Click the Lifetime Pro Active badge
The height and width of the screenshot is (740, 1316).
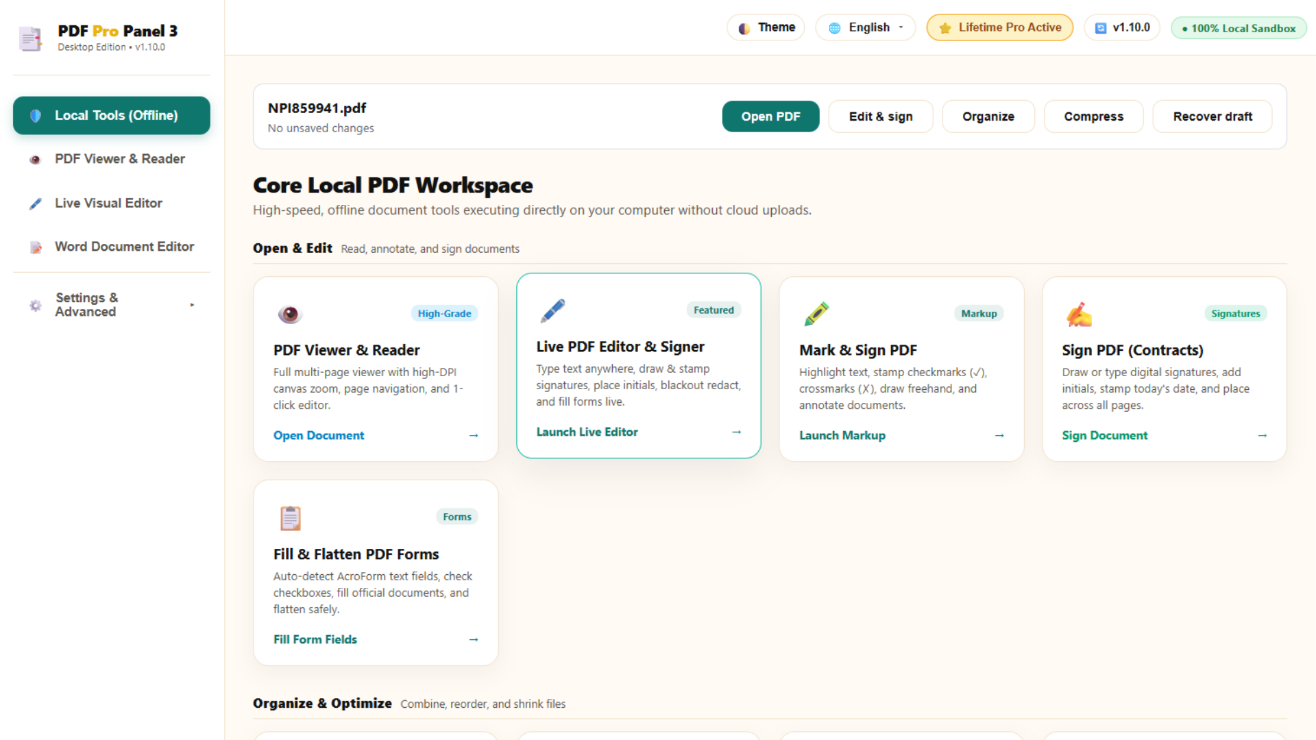(1000, 27)
